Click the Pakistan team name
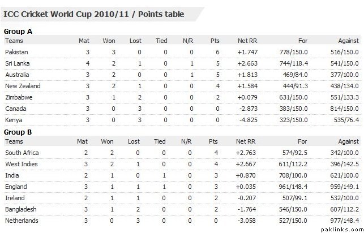Image resolution: width=364 pixels, height=233 pixels. click(x=16, y=52)
